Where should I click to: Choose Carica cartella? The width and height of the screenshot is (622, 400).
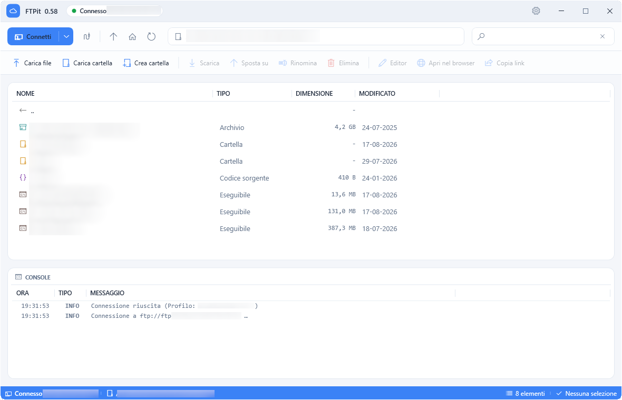click(88, 63)
